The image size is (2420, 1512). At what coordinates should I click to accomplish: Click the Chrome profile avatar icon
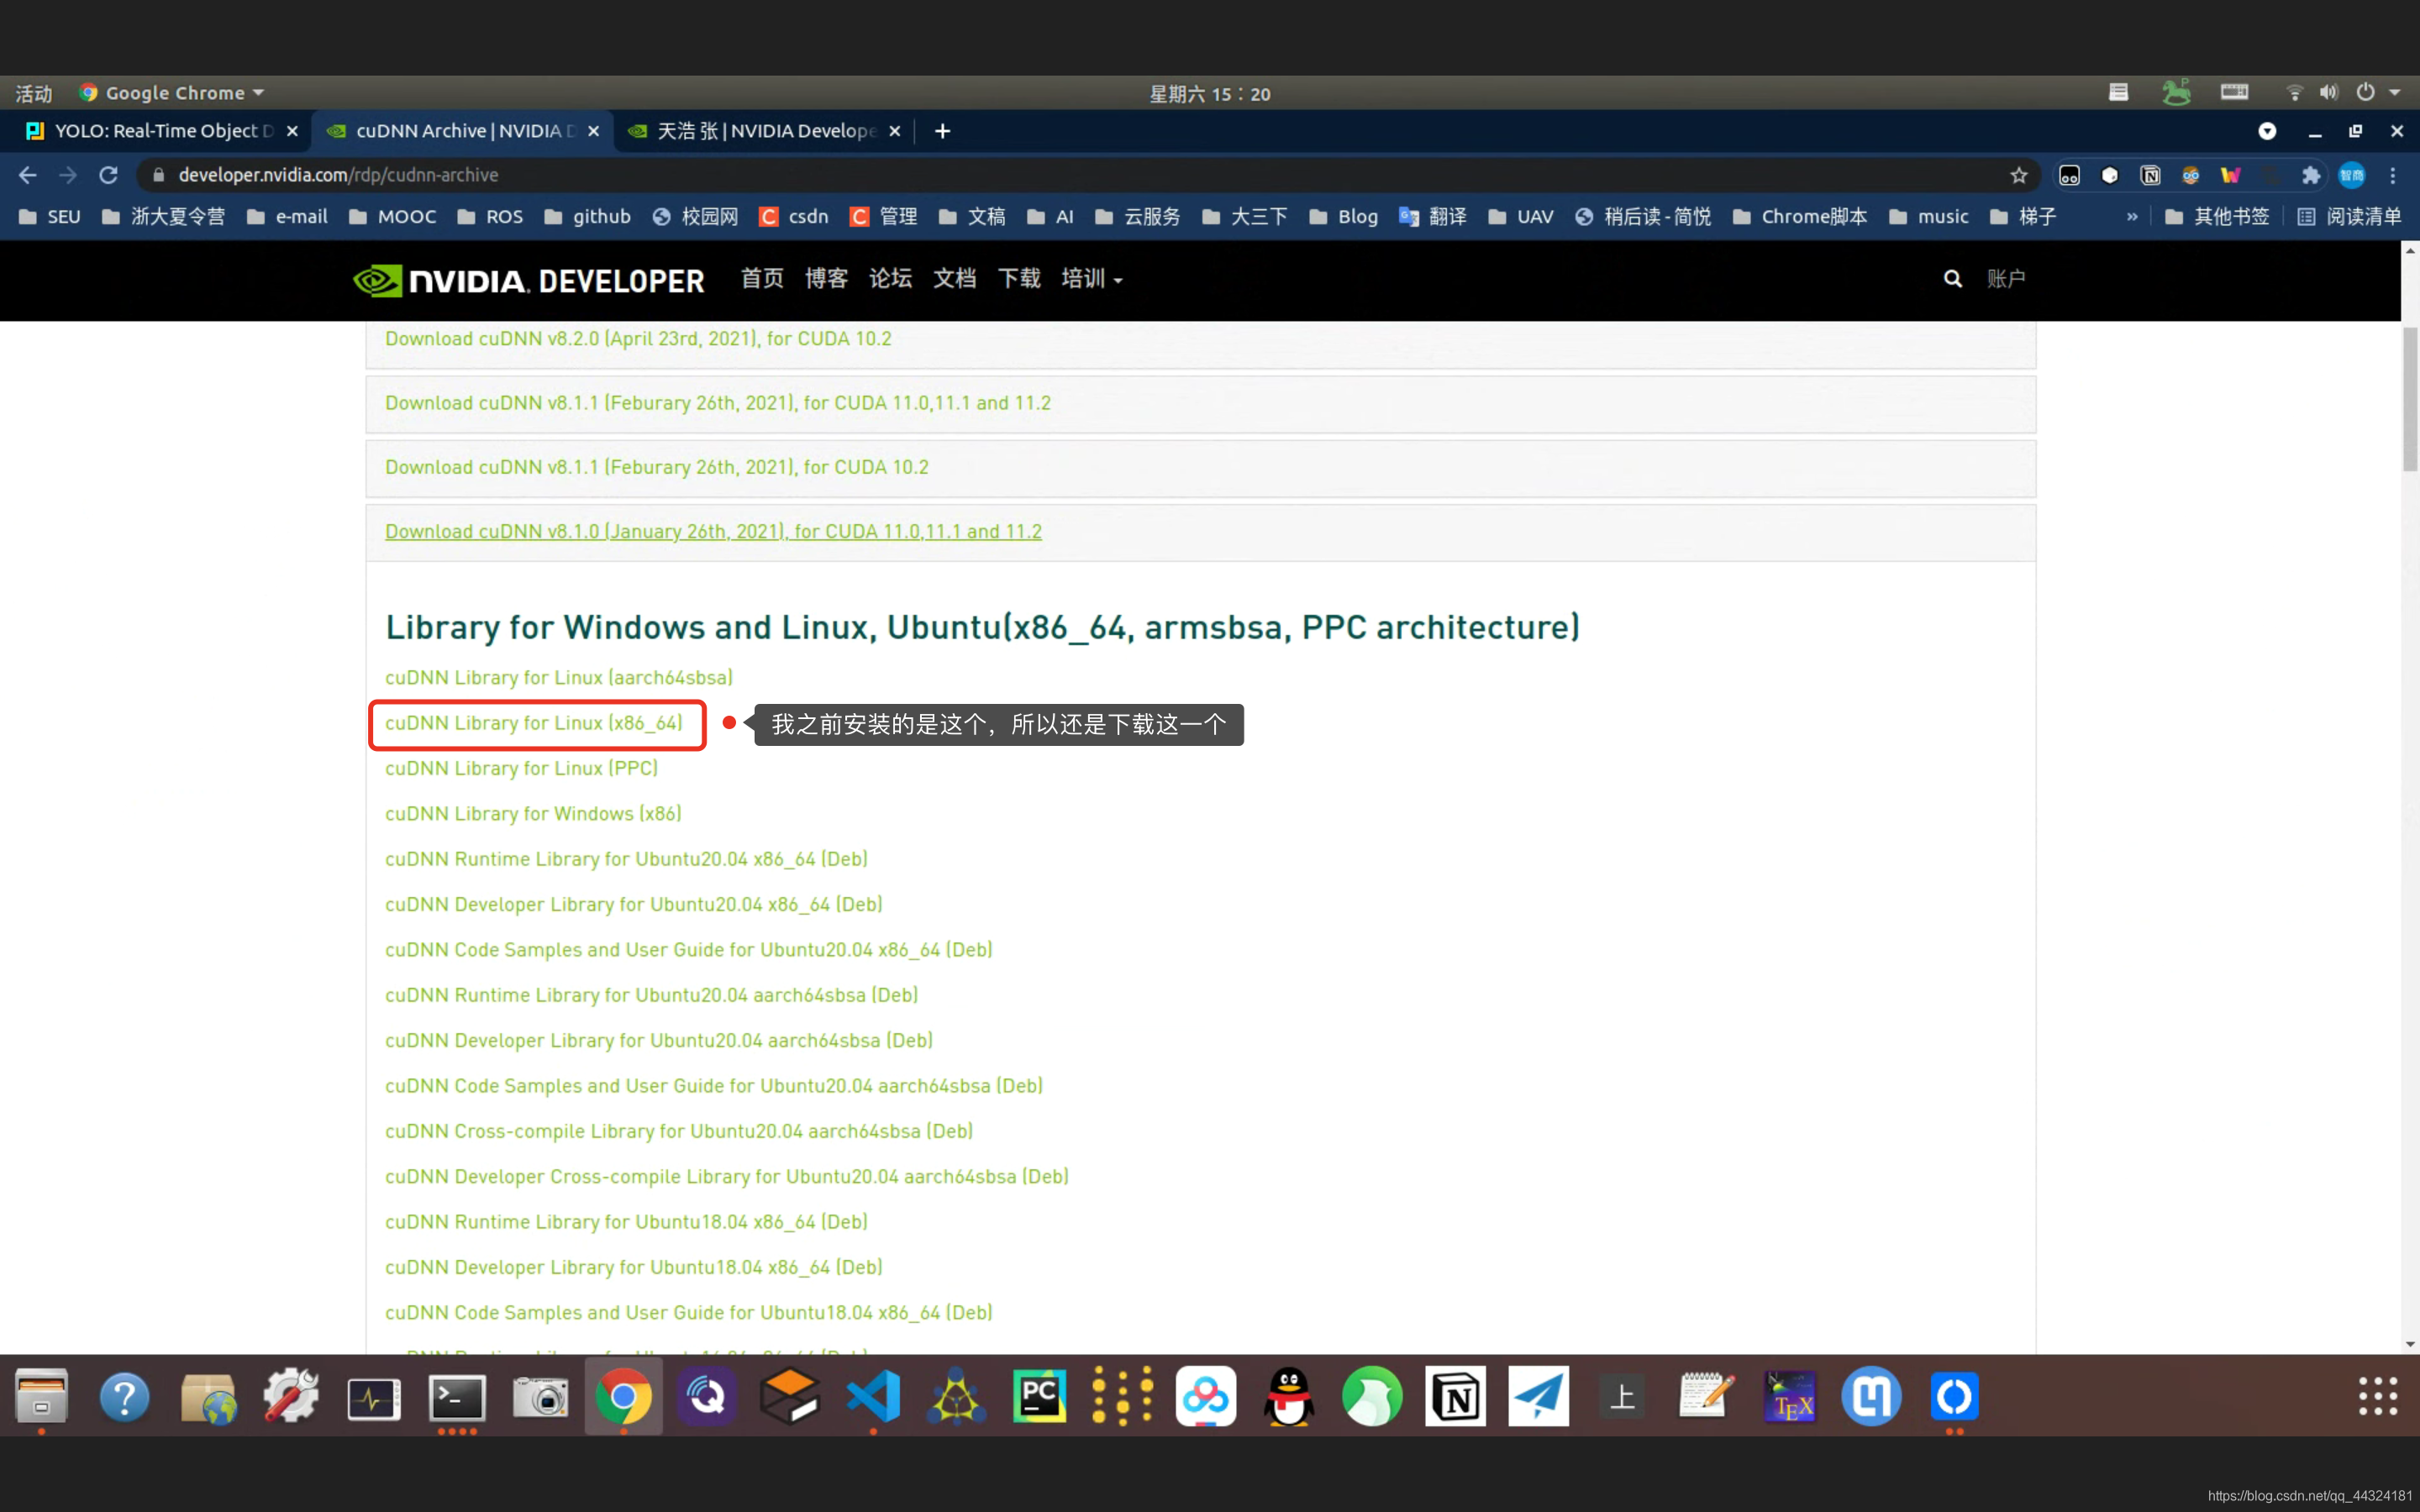(x=2352, y=175)
